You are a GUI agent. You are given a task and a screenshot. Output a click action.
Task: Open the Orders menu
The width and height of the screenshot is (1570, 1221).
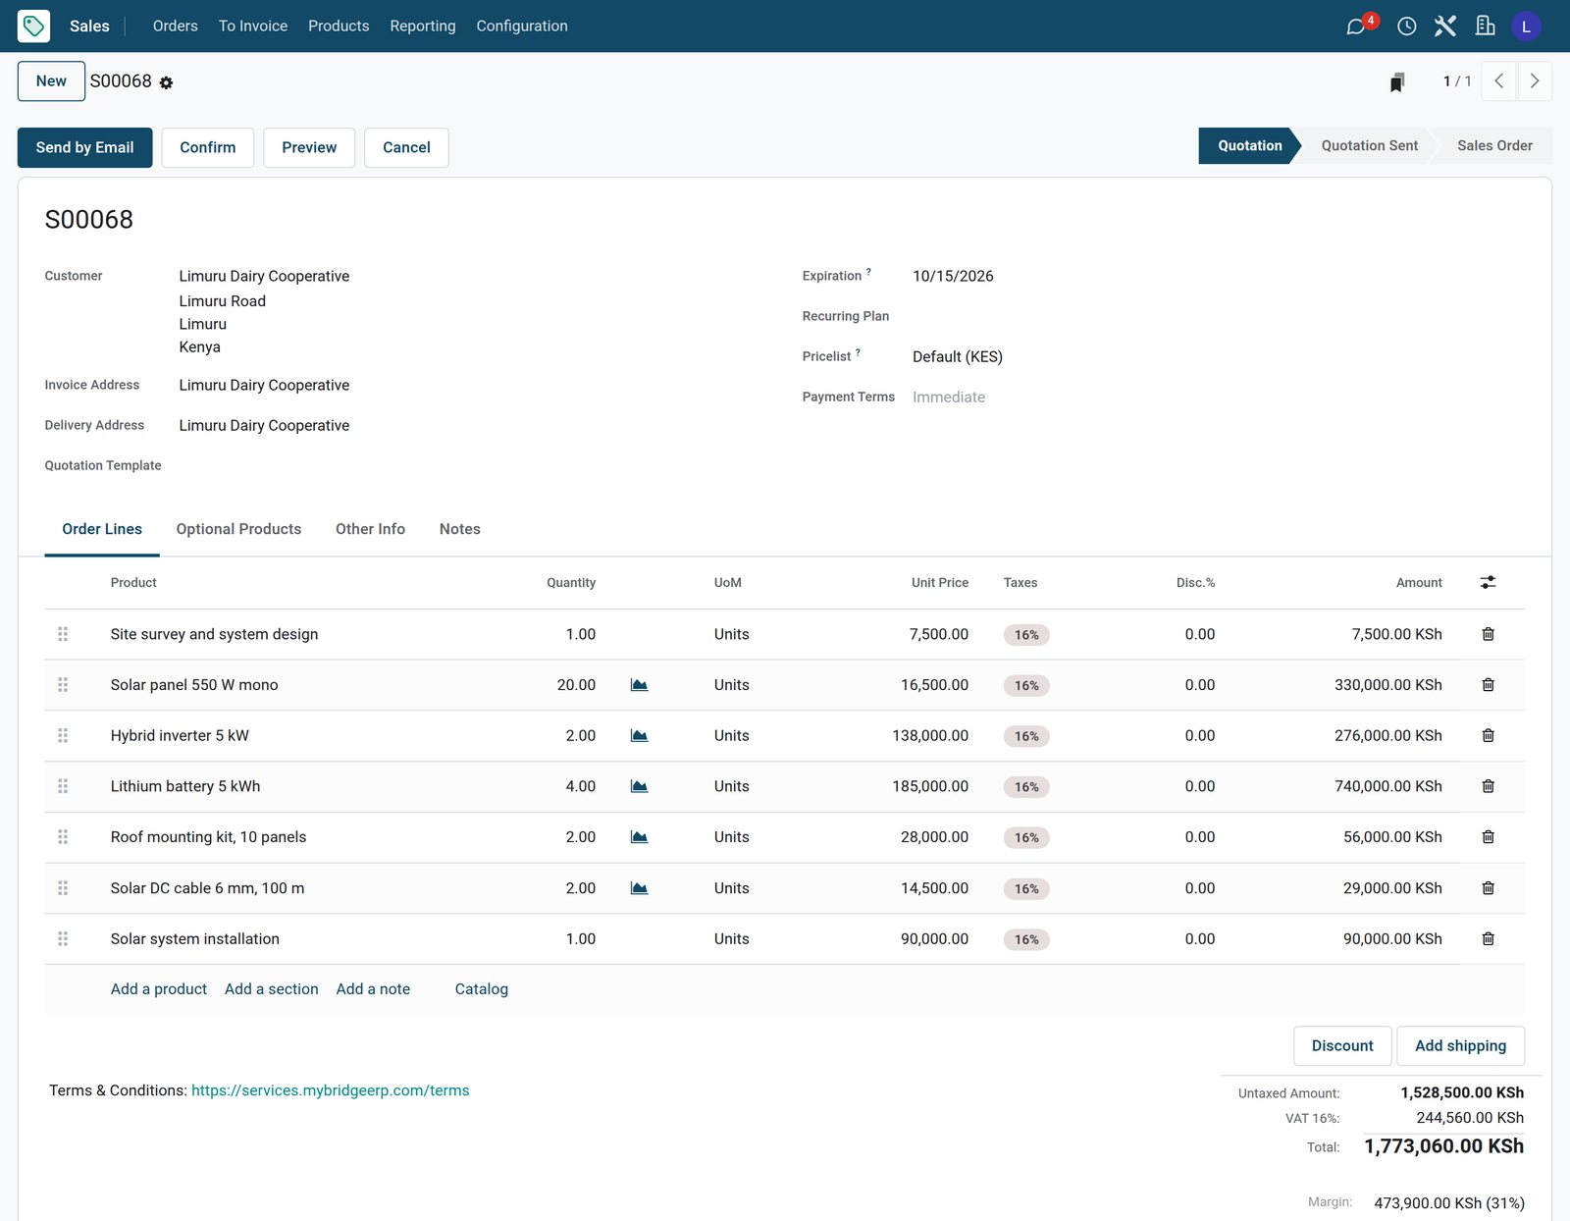point(175,27)
